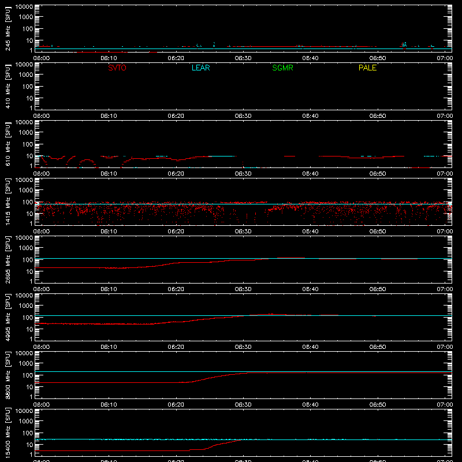This screenshot has height=462, width=462.
Task: Click the 10000 tick label of 245 MHz panel
Action: tap(24, 7)
